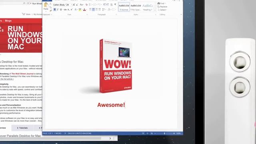Toggle Italic formatting
Image resolution: width=256 pixels, height=144 pixels.
58,9
